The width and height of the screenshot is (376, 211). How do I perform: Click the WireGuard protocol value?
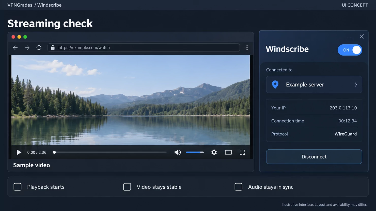346,134
